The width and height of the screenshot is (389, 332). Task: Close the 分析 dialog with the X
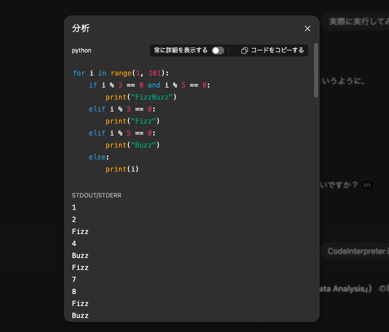(x=308, y=28)
